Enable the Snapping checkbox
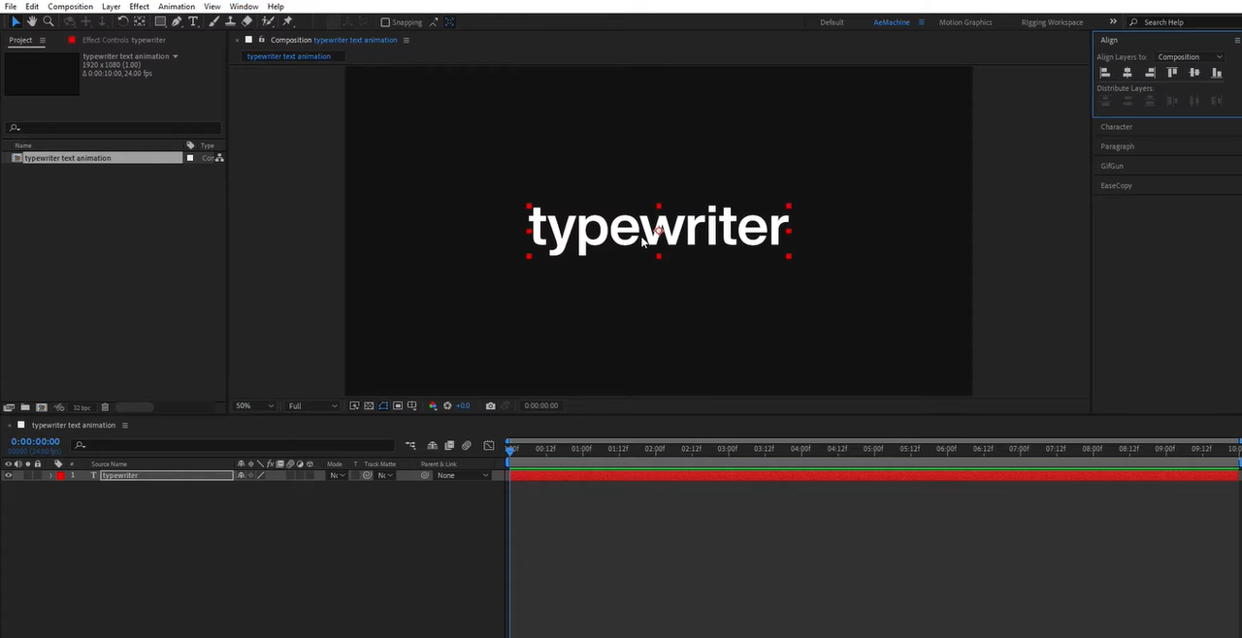This screenshot has height=638, width=1242. click(385, 22)
